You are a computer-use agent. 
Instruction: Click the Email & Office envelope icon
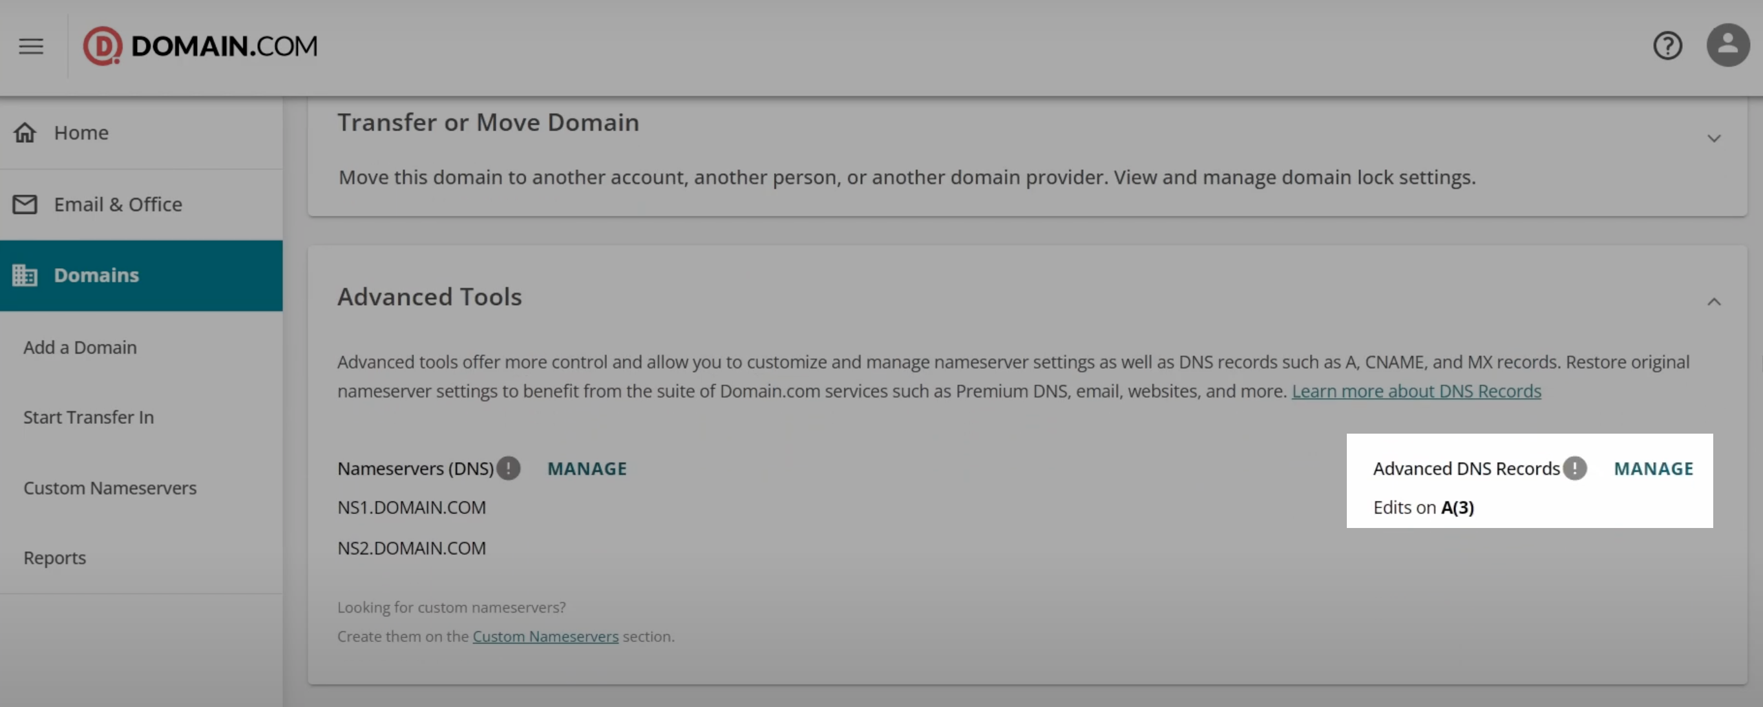(25, 204)
